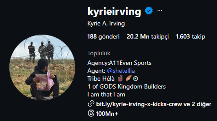Click the Agency:A11Even Sports bio line
This screenshot has height=121, width=217.
(x=119, y=63)
